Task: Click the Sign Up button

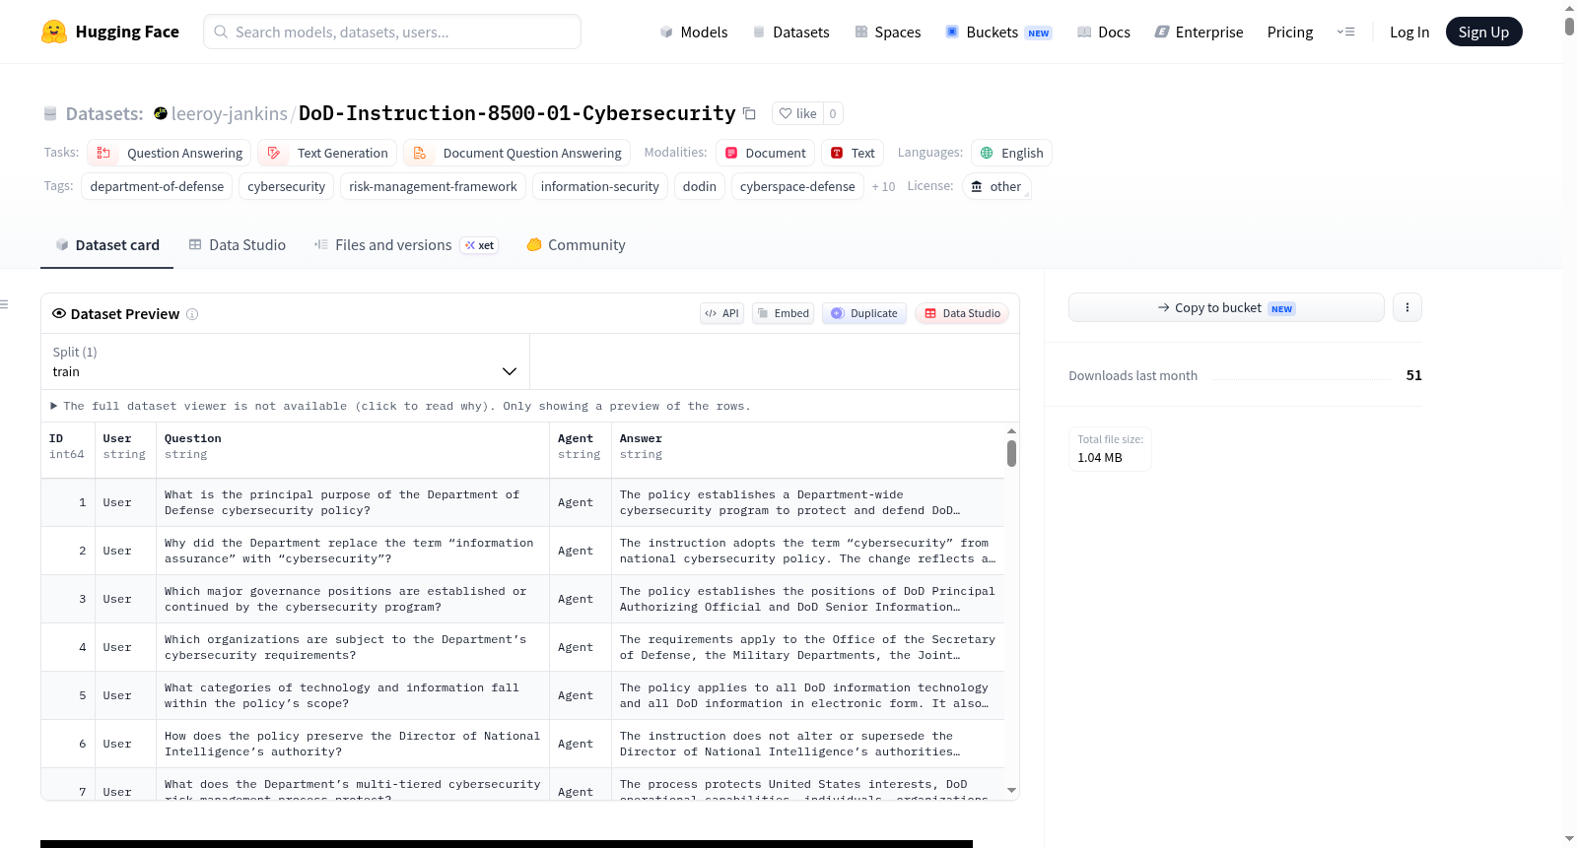Action: pyautogui.click(x=1483, y=32)
